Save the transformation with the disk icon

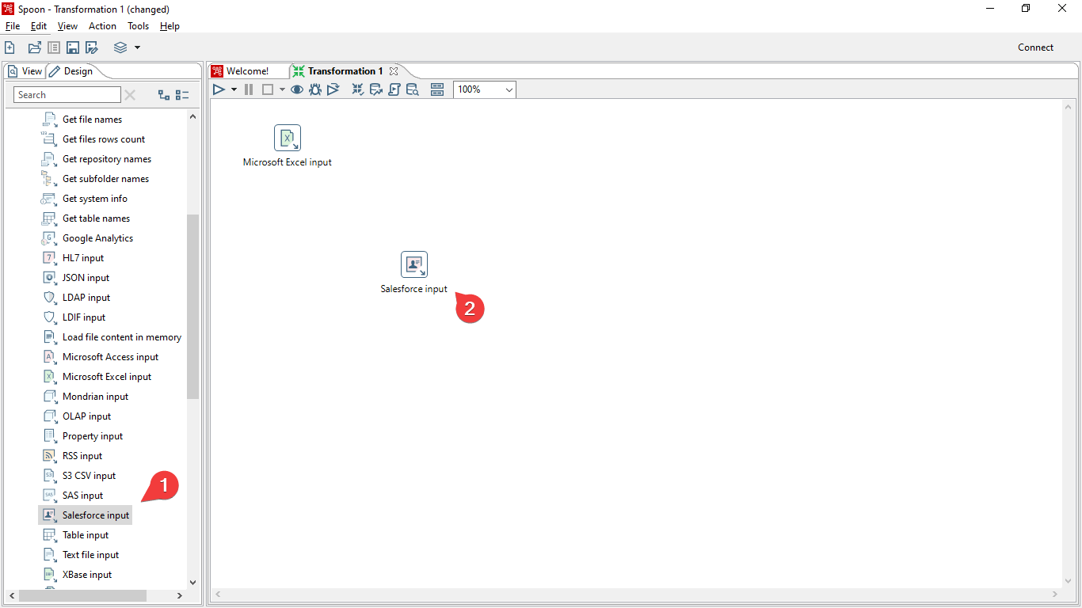point(73,47)
